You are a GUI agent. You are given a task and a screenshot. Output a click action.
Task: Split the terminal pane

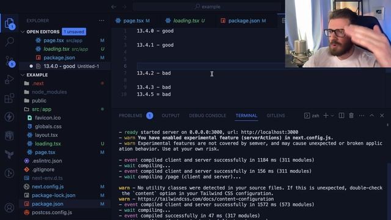[342, 116]
